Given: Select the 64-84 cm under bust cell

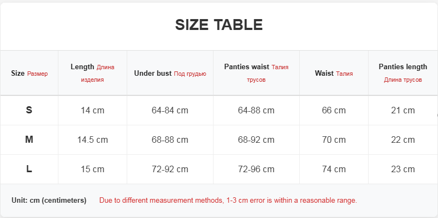Looking at the screenshot, I should click(170, 111).
